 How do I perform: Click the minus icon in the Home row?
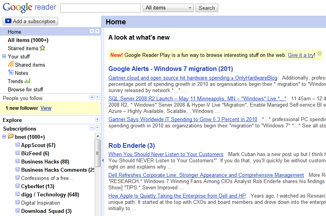[x=92, y=31]
